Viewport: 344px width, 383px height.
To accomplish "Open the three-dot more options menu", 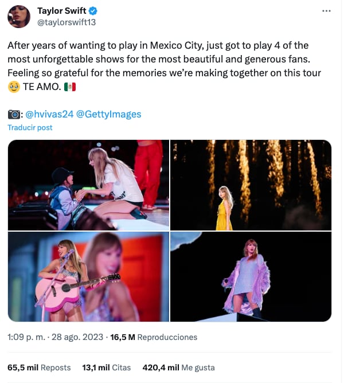I will point(326,11).
